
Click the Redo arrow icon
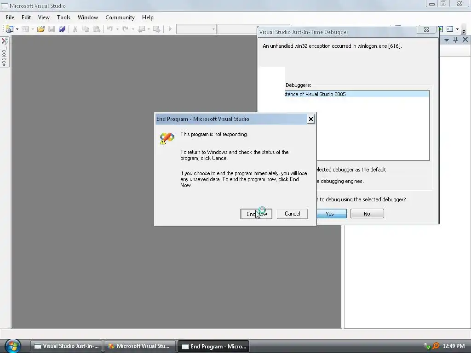[x=125, y=29]
